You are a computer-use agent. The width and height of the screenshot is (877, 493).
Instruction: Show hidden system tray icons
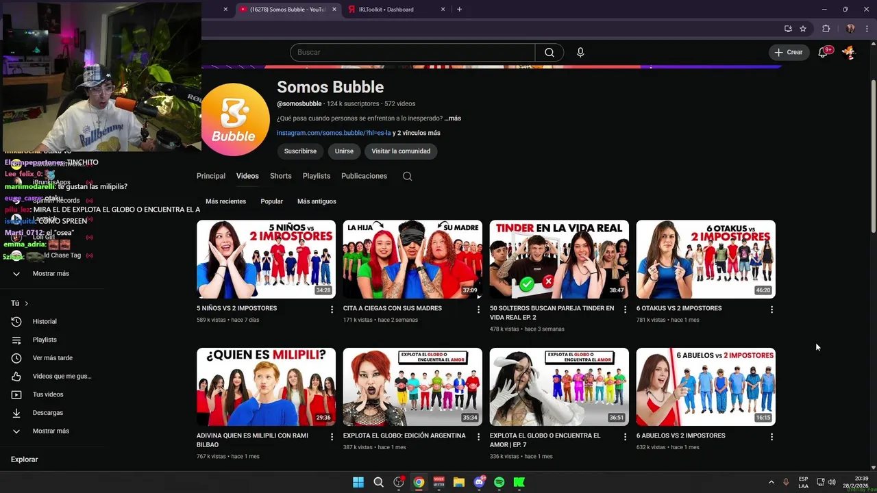(771, 482)
